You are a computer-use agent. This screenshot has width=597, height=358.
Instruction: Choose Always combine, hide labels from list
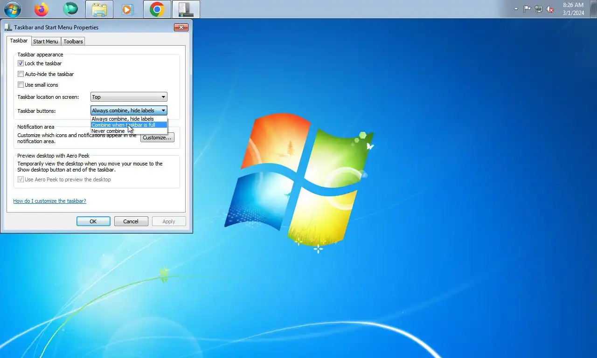click(129, 119)
